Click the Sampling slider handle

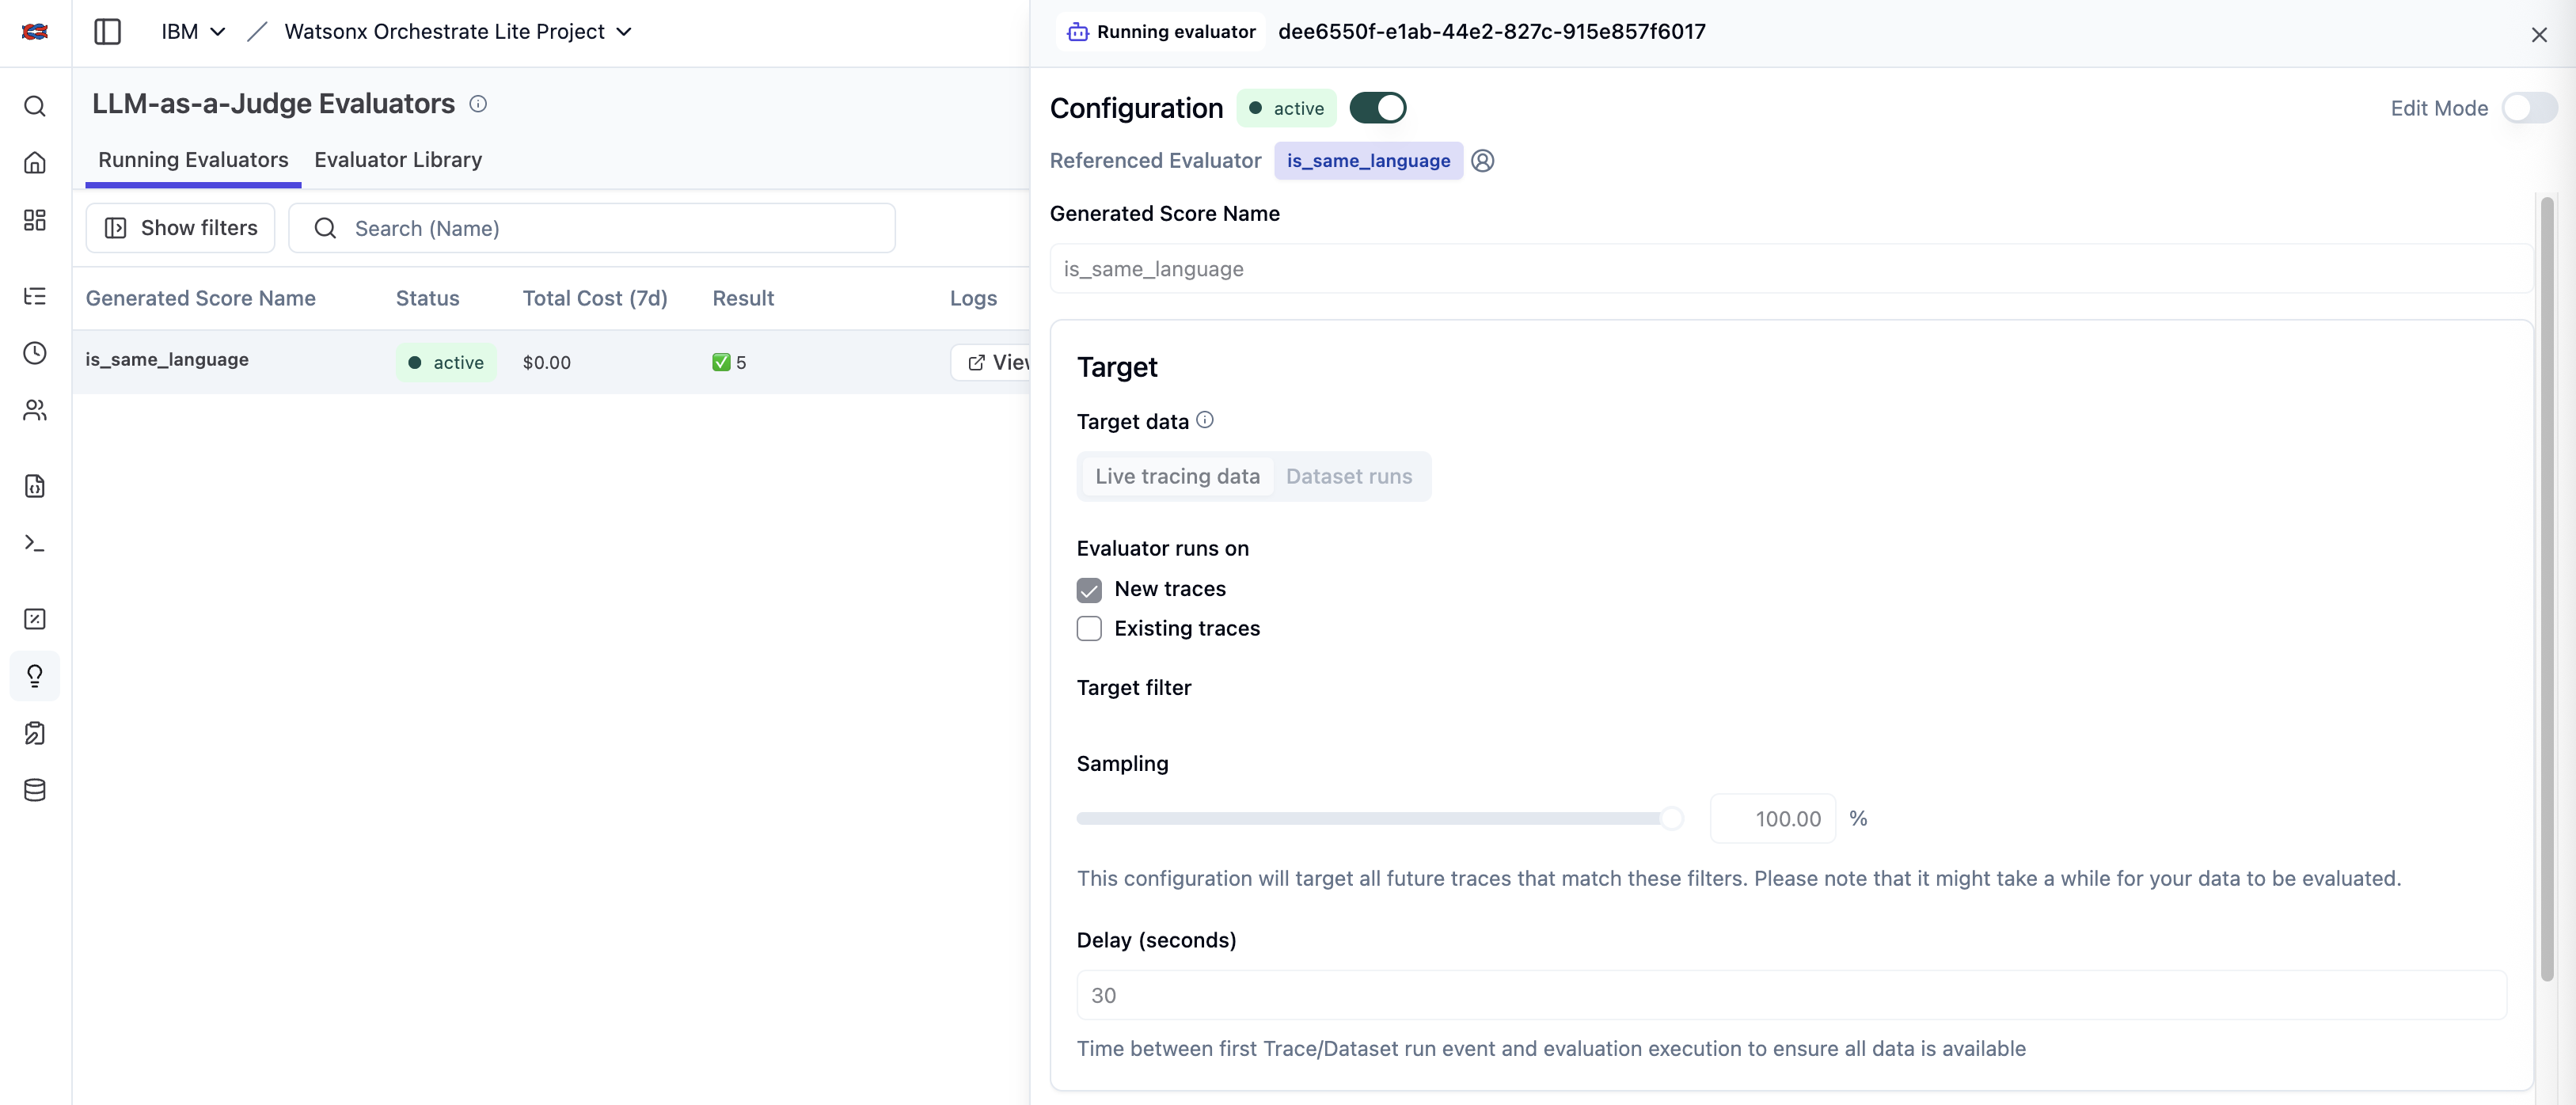point(1671,819)
